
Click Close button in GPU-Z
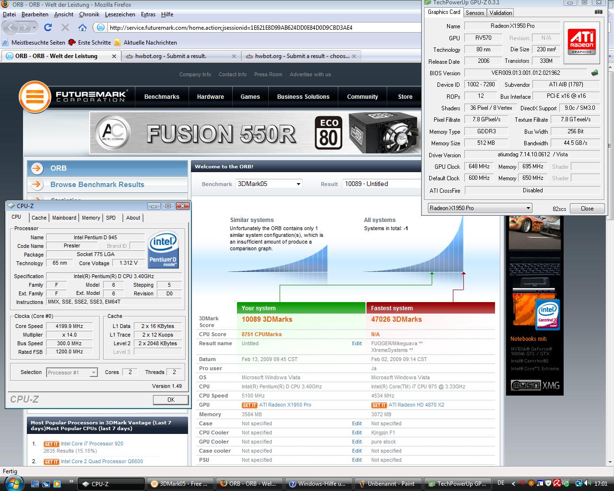point(587,208)
